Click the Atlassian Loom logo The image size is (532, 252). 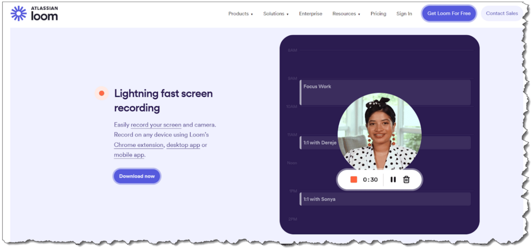tap(34, 14)
